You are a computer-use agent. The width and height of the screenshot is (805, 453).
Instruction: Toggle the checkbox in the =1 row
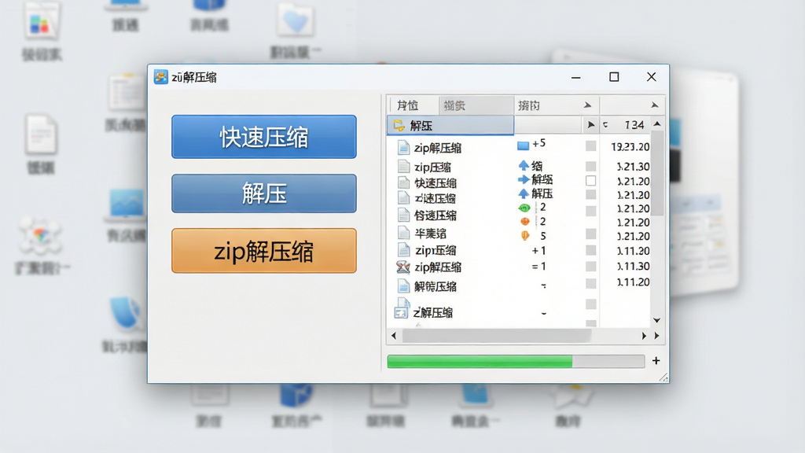pyautogui.click(x=591, y=267)
